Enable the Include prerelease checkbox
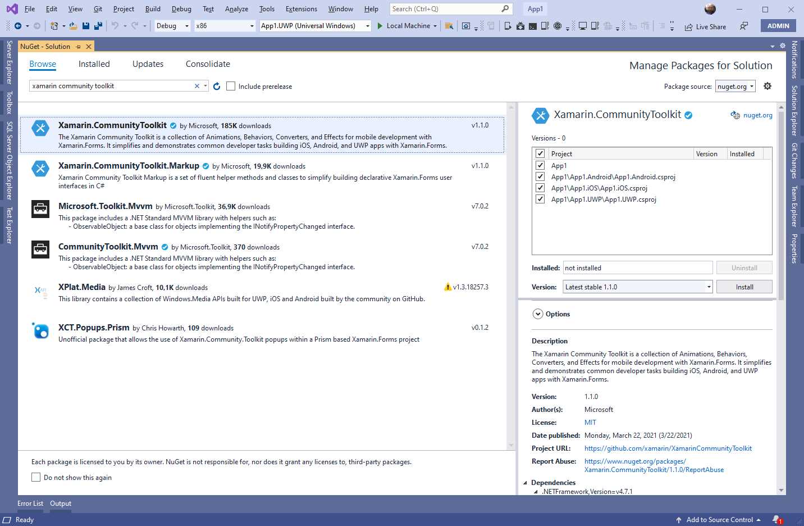Image resolution: width=804 pixels, height=526 pixels. pyautogui.click(x=231, y=86)
